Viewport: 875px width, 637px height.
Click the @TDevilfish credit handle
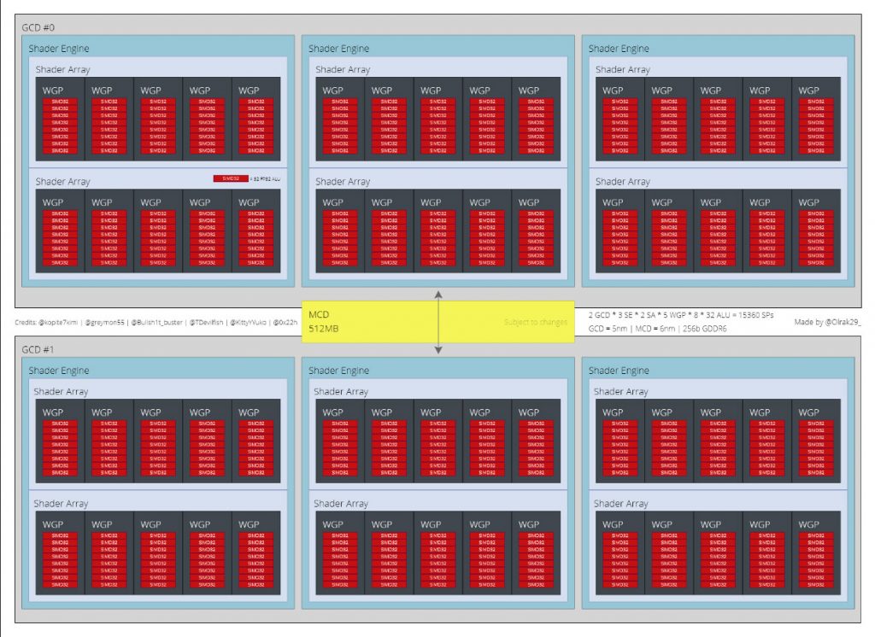(206, 323)
